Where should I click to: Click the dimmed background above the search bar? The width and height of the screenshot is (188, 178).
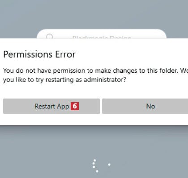pos(94,14)
